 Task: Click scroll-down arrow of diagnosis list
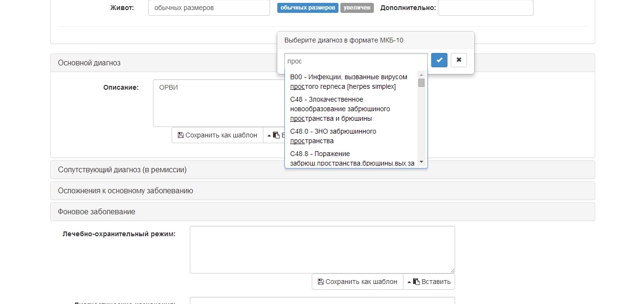[x=421, y=162]
